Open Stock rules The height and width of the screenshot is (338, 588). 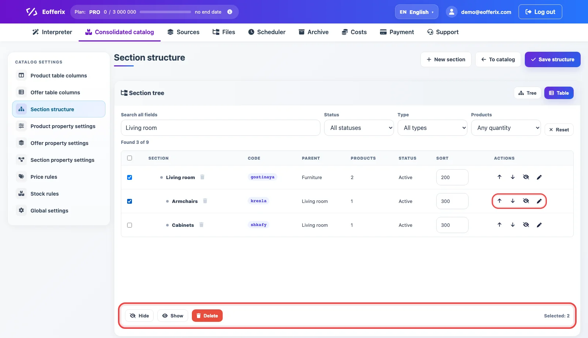click(59, 193)
